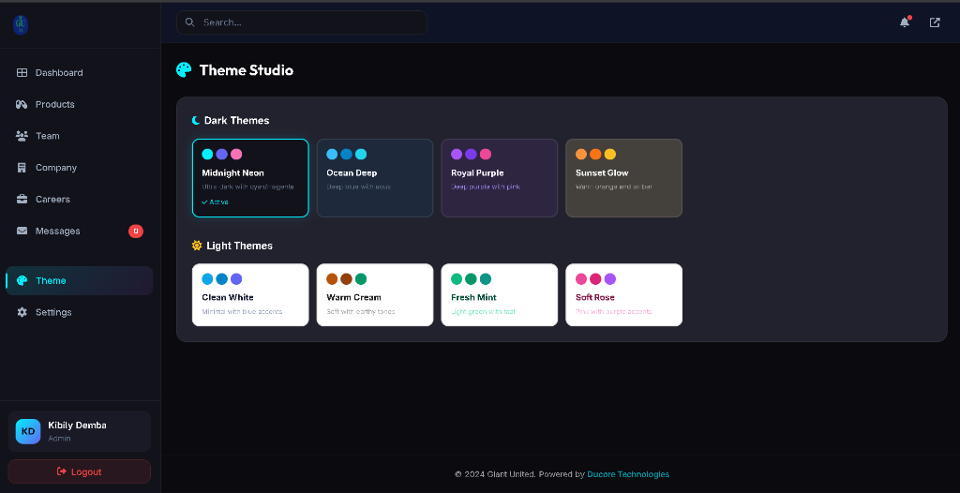Viewport: 960px width, 493px height.
Task: Open Messages in the sidebar
Action: (58, 232)
